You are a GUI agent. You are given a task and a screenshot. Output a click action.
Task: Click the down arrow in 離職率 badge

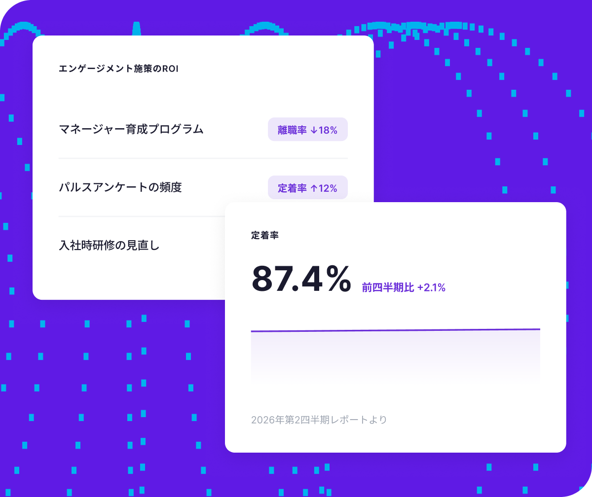point(314,130)
